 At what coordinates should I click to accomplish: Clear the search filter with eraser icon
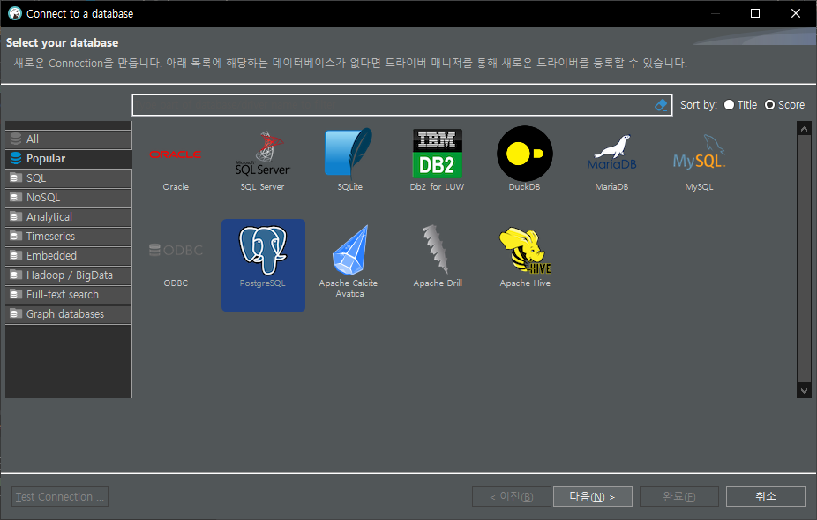661,105
